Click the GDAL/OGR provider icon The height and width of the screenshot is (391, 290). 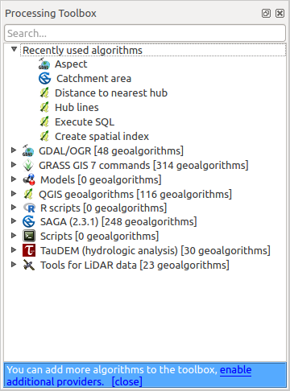pos(28,150)
